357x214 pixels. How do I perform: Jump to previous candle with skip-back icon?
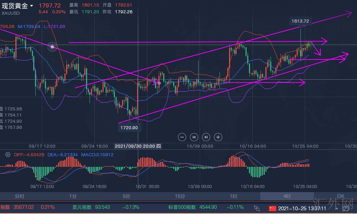[x=194, y=137]
